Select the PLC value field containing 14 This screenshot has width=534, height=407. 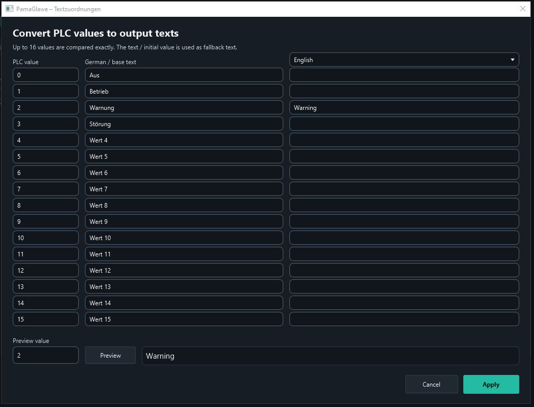[x=46, y=303]
